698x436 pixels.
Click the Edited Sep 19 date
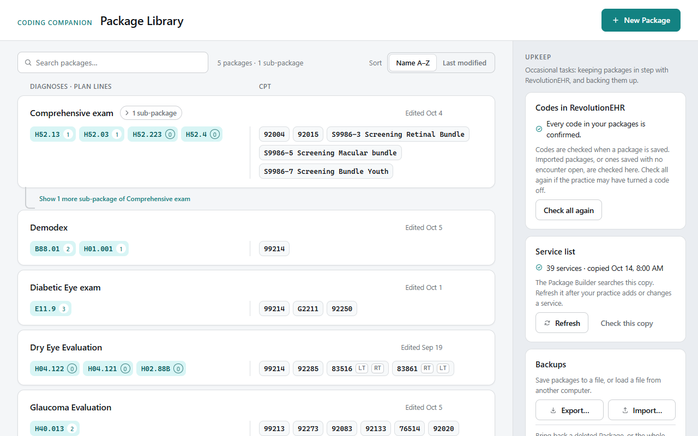pos(422,348)
